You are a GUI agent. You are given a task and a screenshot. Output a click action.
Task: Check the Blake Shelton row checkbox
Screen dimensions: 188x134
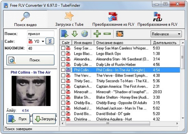(63, 97)
